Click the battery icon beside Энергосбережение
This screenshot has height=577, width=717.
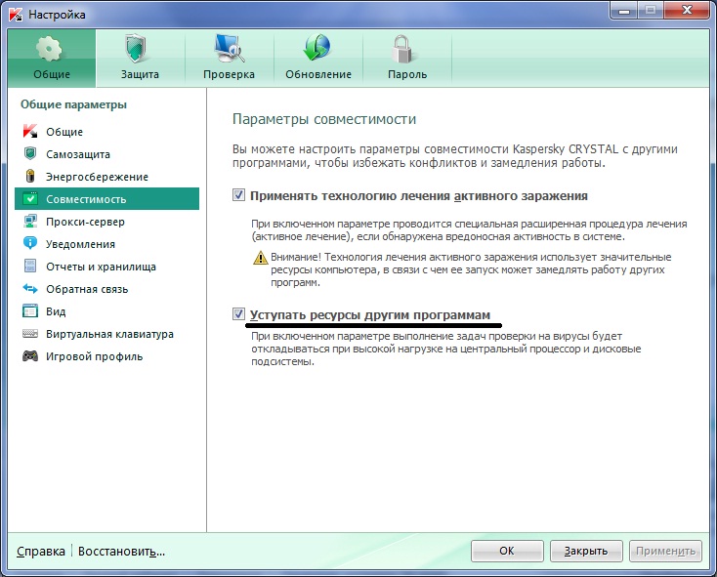30,176
